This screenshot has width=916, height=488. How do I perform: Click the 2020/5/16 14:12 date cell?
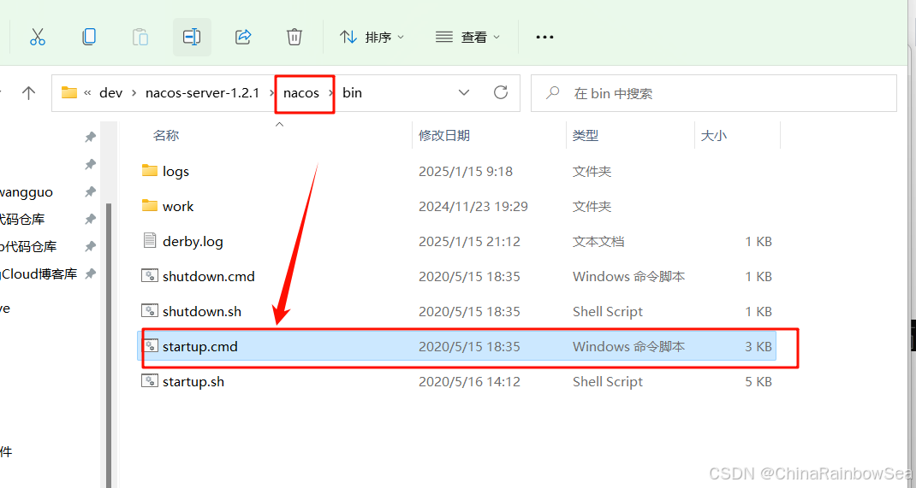(x=469, y=381)
